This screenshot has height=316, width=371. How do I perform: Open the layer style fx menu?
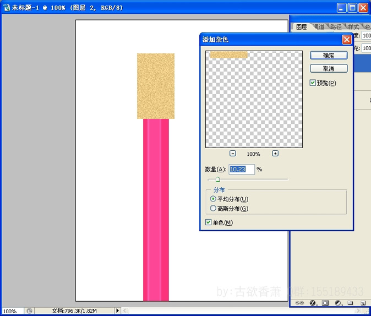(313, 303)
